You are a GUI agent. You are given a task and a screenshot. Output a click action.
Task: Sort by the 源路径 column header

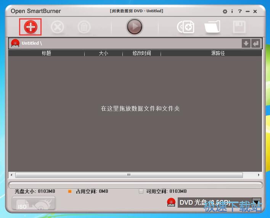coord(218,53)
